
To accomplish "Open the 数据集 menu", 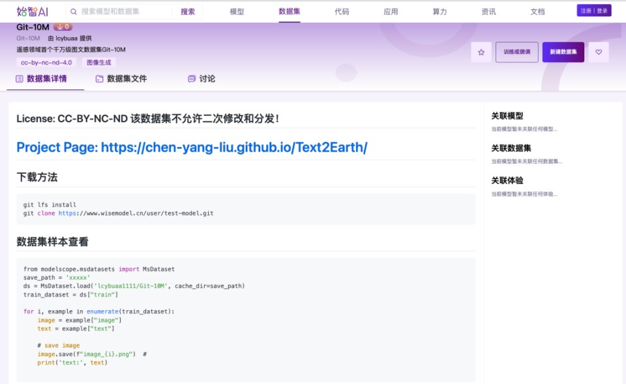I will tap(290, 12).
